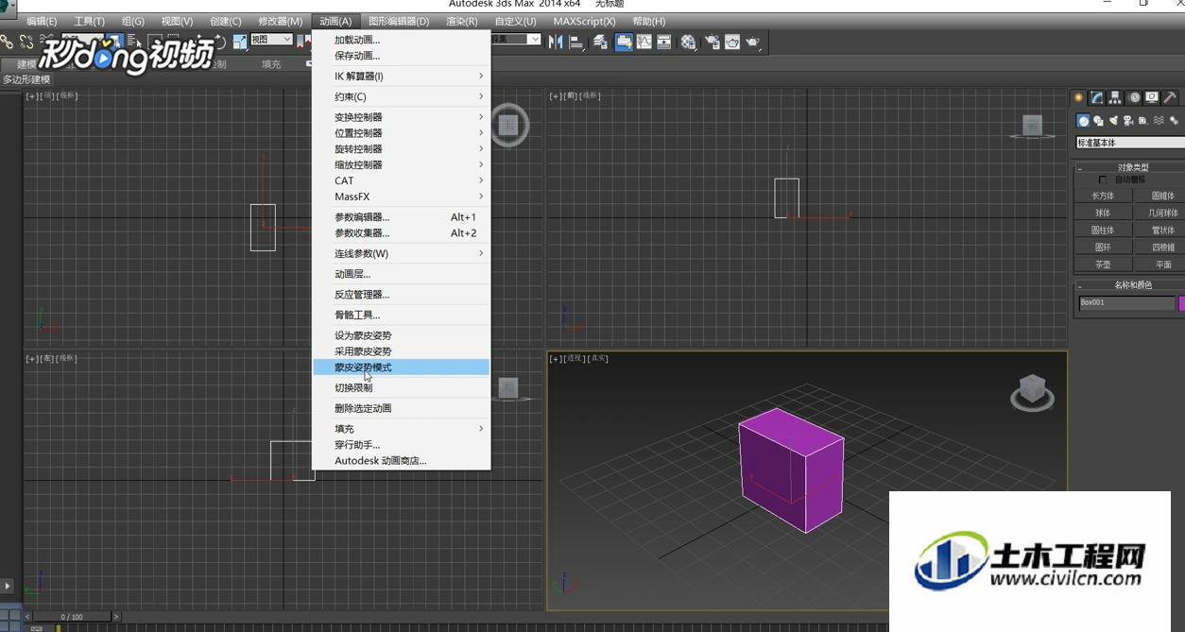1185x632 pixels.
Task: Click the Align tool icon
Action: tap(575, 42)
